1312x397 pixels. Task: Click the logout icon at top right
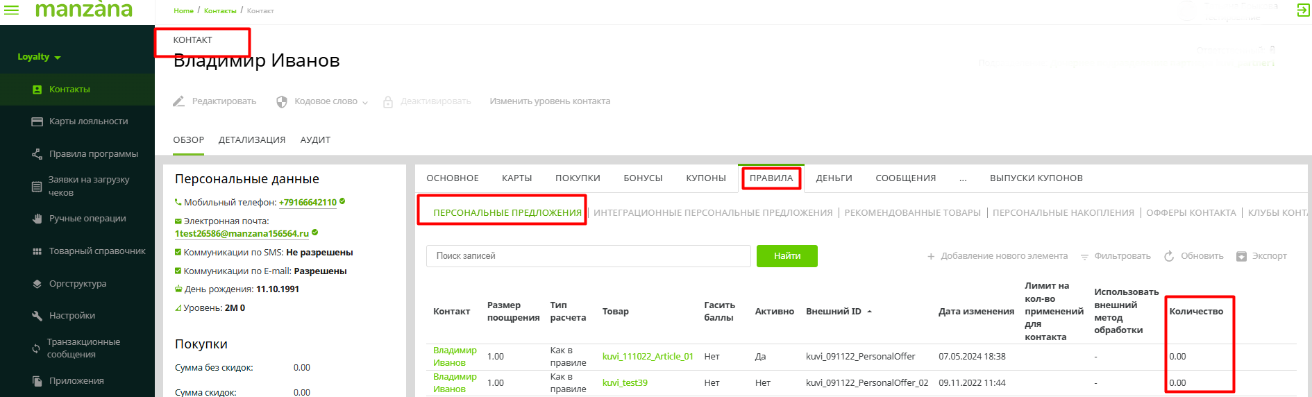click(1303, 10)
